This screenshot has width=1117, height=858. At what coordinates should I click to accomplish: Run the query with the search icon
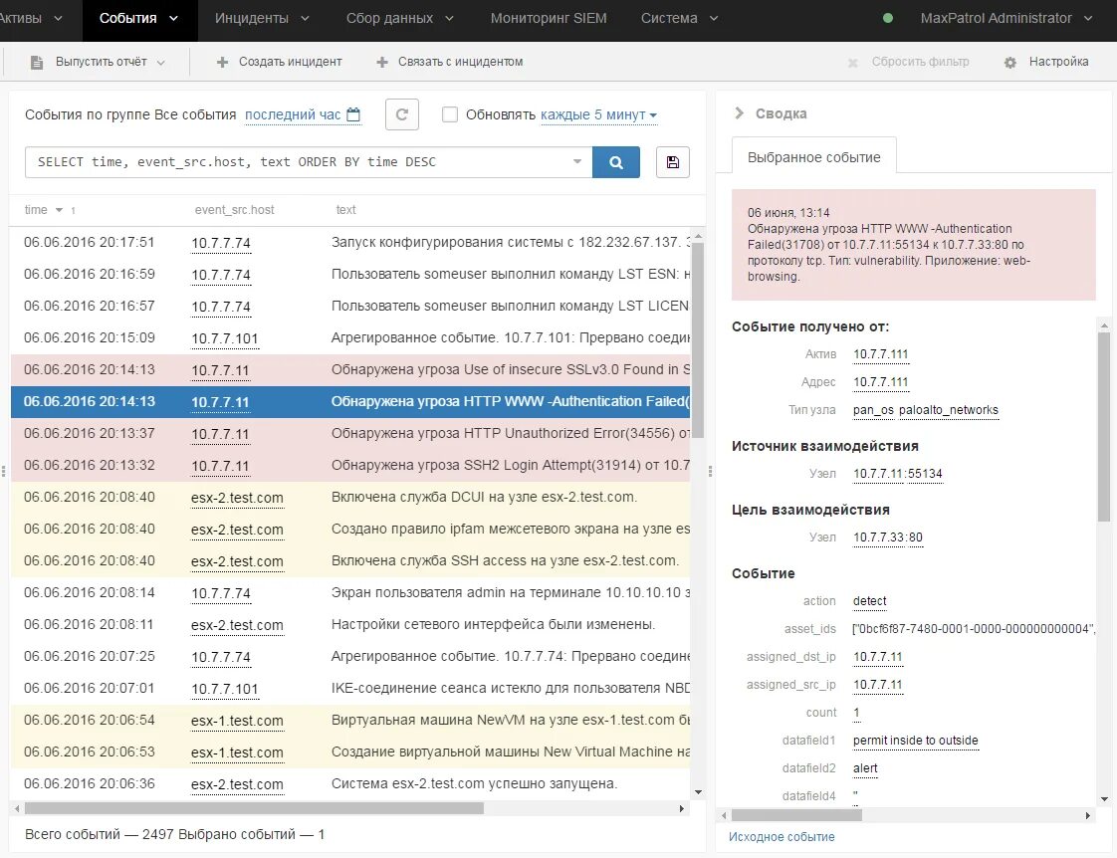tap(616, 162)
